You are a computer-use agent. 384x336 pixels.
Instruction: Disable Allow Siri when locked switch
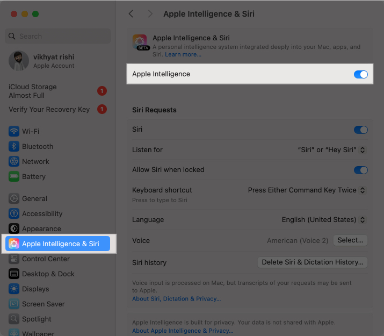pyautogui.click(x=361, y=170)
